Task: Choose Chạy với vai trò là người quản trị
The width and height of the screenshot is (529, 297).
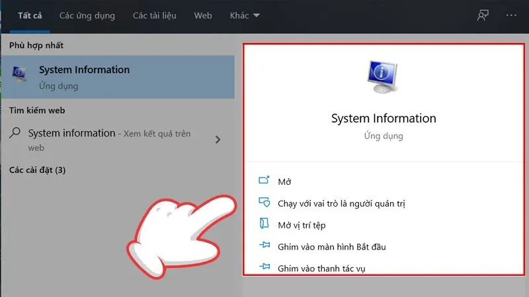Action: coord(341,204)
